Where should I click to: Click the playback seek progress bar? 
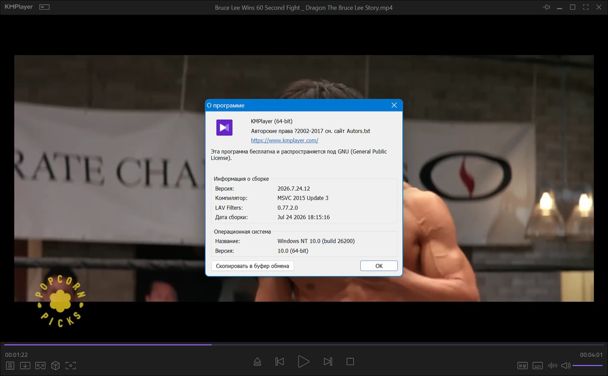coord(304,345)
